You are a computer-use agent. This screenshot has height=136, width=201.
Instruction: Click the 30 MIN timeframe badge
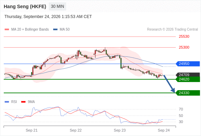pos(58,6)
